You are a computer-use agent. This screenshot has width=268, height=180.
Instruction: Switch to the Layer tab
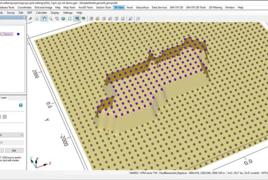tap(4, 98)
